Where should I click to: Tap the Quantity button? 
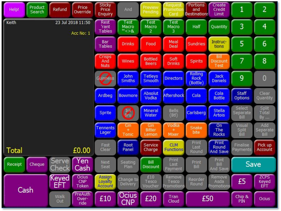[219, 27]
